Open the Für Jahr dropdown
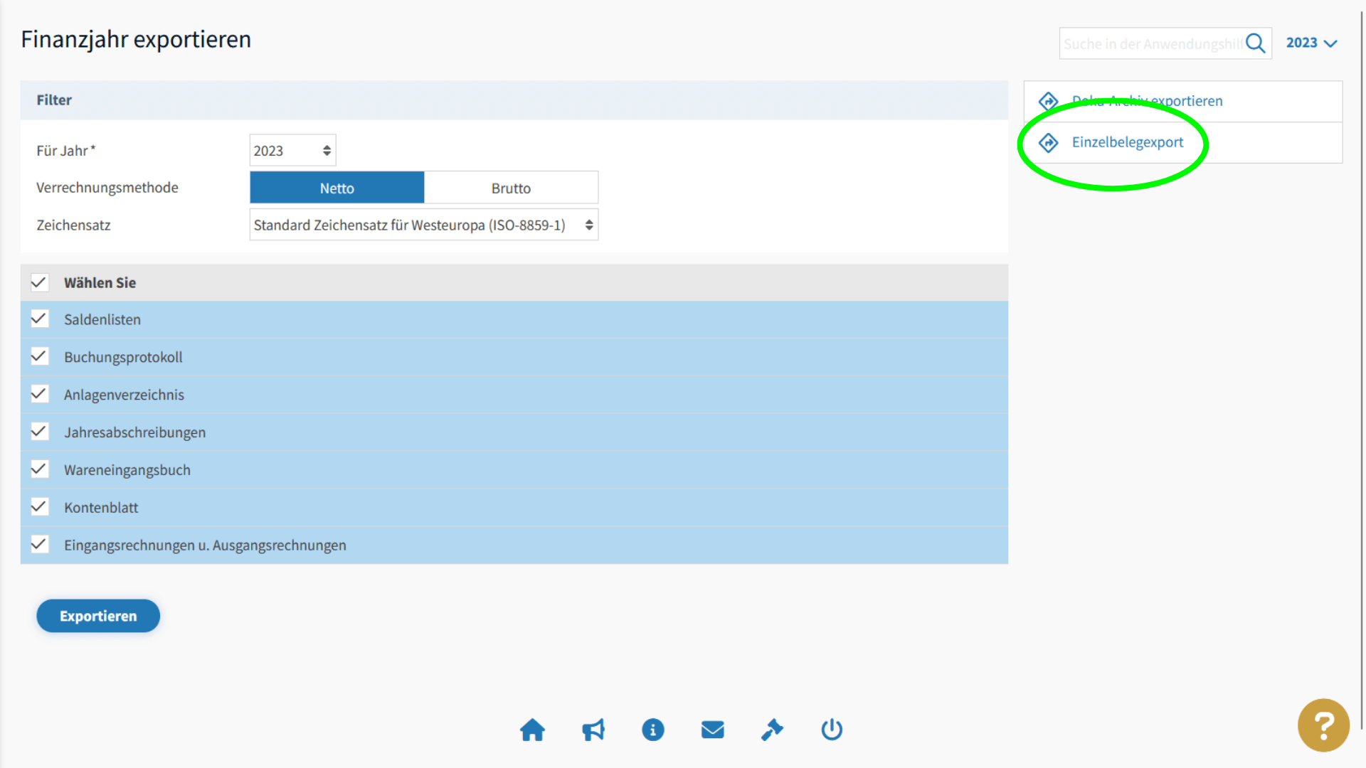This screenshot has width=1366, height=768. 292,151
